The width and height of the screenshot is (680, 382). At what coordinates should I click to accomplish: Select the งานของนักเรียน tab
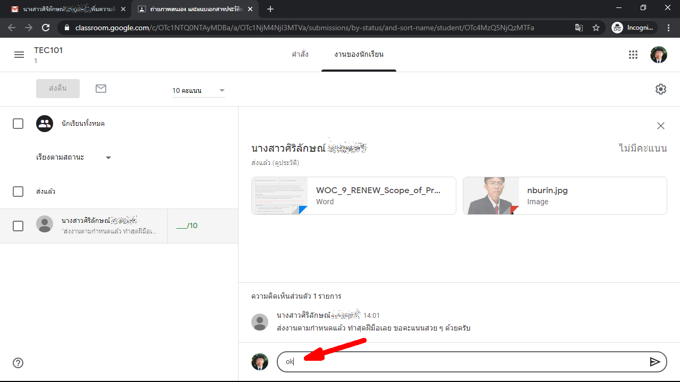(x=359, y=55)
